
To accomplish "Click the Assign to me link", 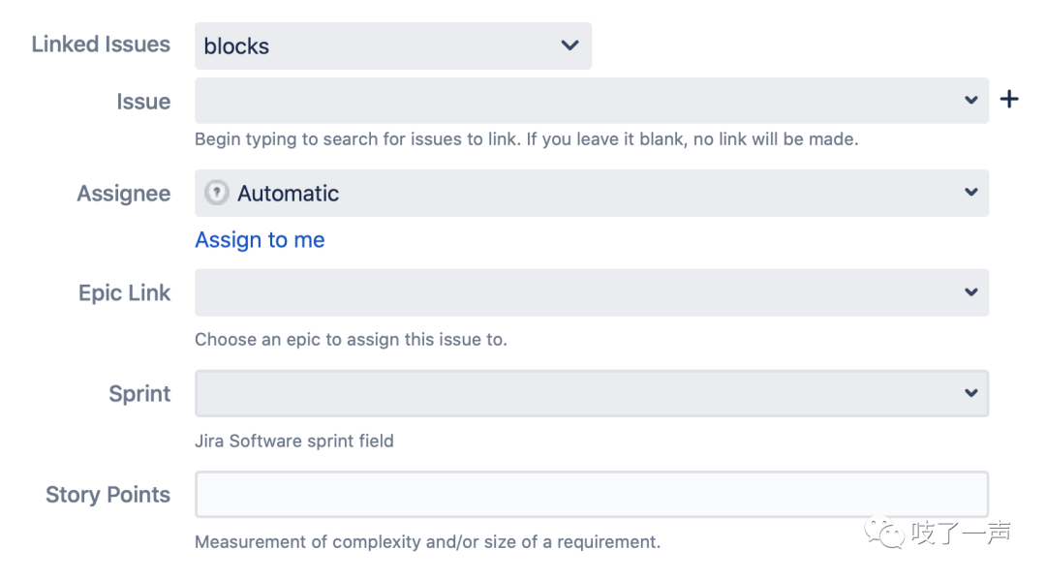I will click(260, 239).
